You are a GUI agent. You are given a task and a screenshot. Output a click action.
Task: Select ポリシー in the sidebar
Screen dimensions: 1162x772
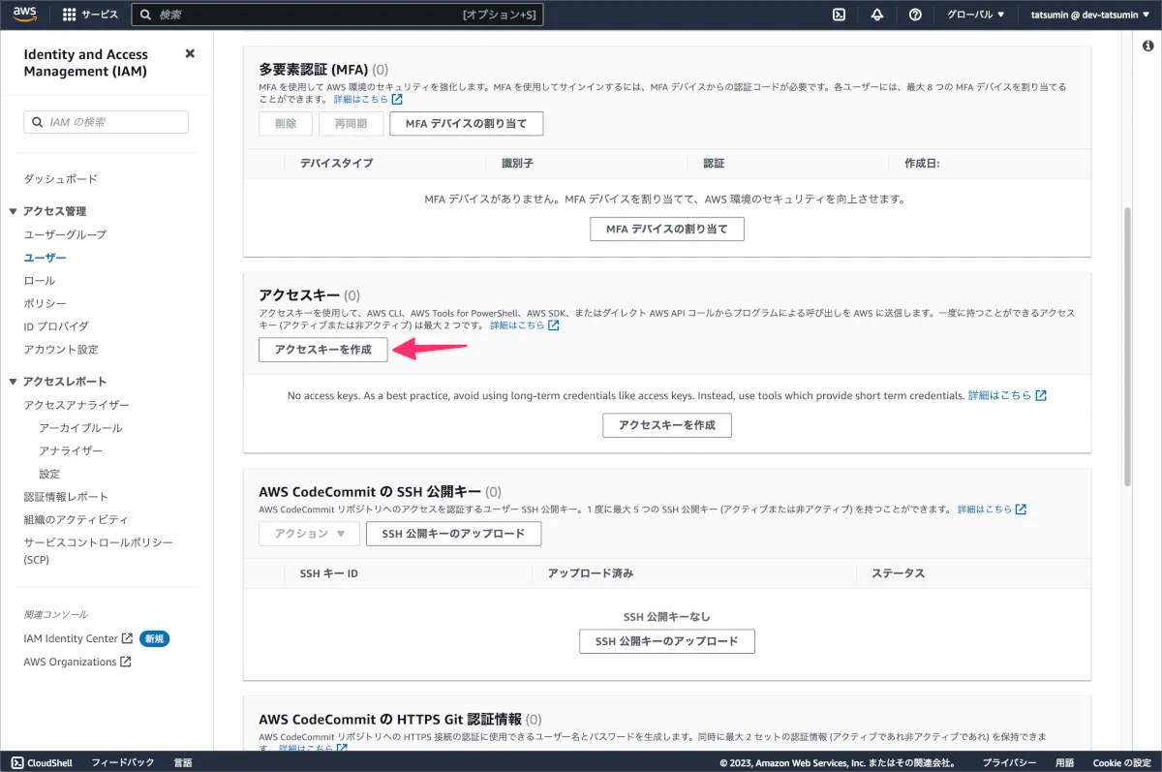(x=45, y=303)
